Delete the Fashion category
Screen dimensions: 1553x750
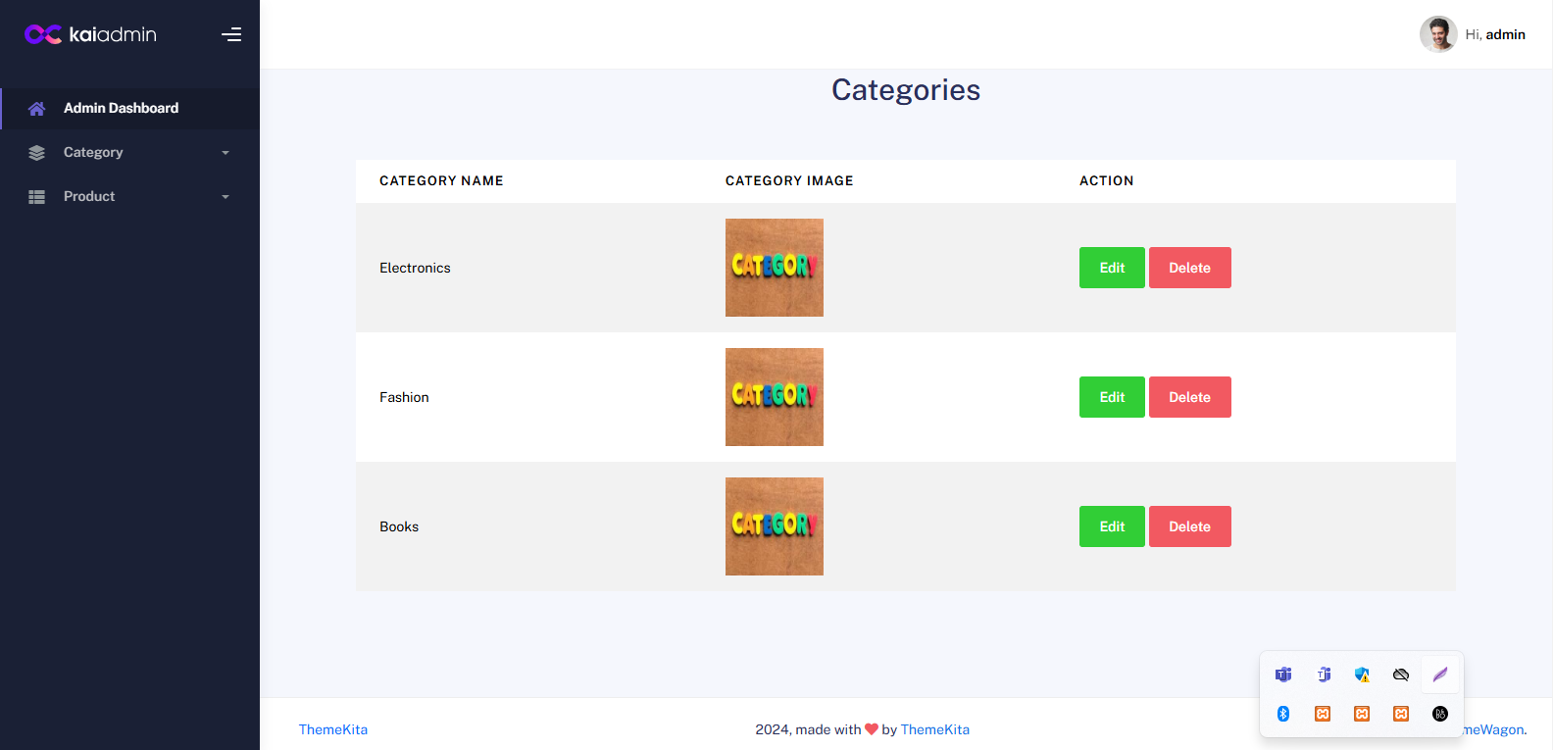pyautogui.click(x=1189, y=397)
